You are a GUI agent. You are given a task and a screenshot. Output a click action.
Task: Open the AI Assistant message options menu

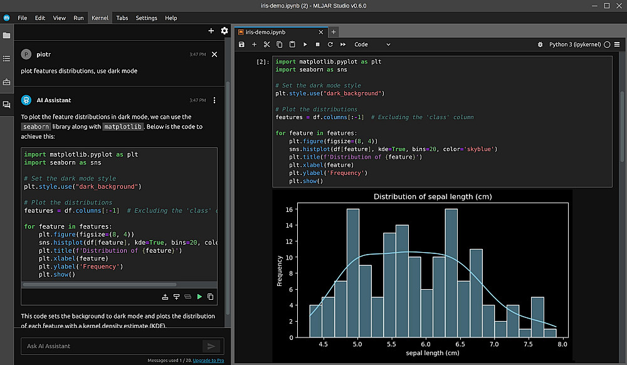[x=214, y=100]
